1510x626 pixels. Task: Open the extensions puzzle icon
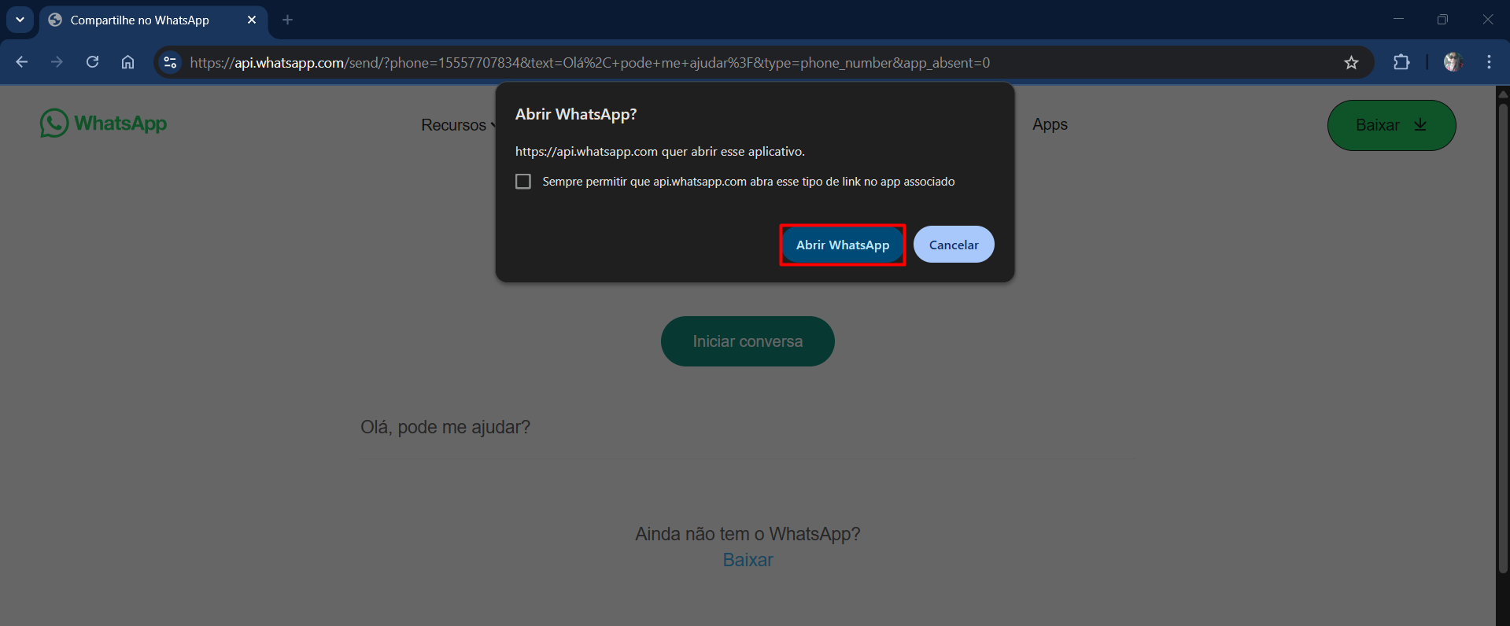1401,62
